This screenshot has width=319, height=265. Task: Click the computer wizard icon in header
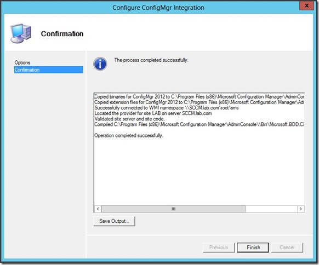21,33
